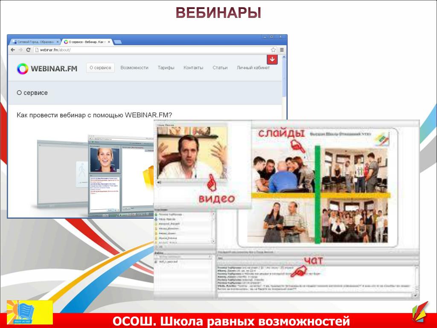Open Личный кабинет link
Image resolution: width=437 pixels, height=328 pixels.
pos(253,67)
